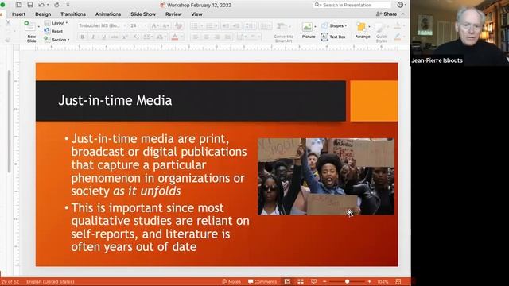Toggle Superscript formatting
The image size is (509, 286).
point(125,37)
